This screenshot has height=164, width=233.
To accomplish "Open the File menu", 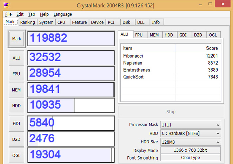I will tap(8, 14).
